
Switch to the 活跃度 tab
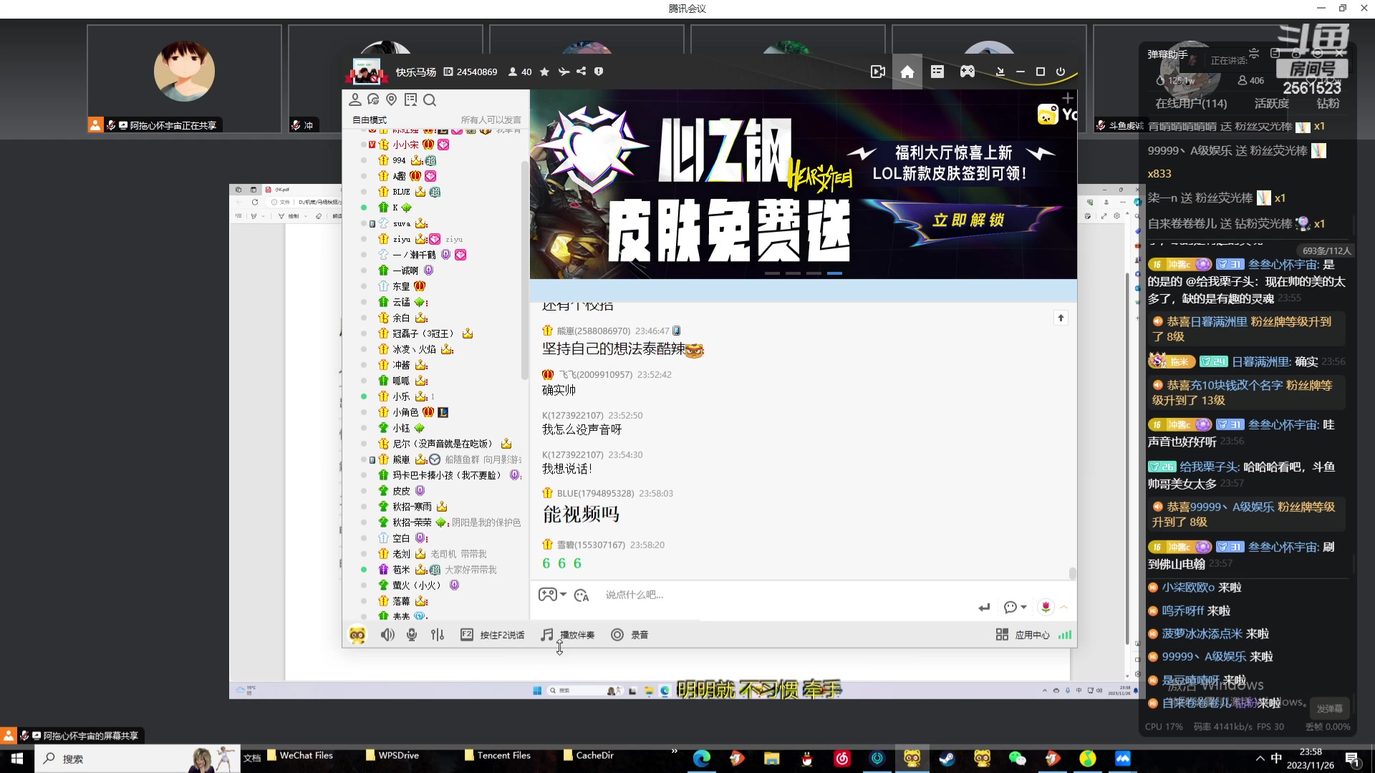(1273, 104)
